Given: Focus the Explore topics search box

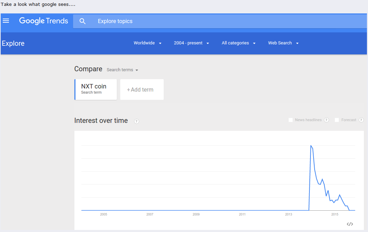Looking at the screenshot, I should coord(220,21).
